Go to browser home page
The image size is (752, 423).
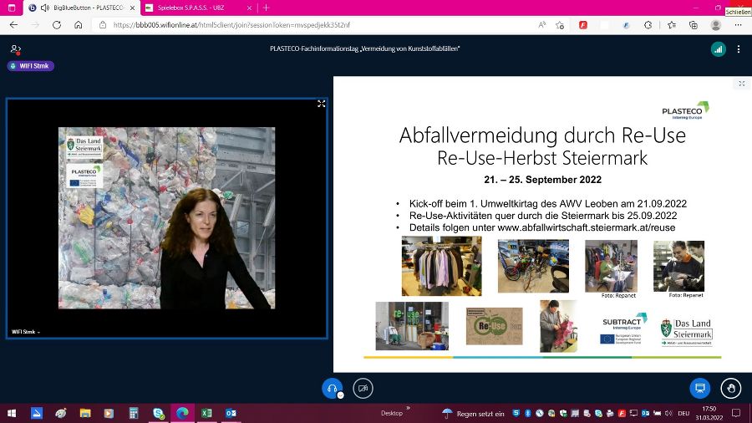point(79,25)
